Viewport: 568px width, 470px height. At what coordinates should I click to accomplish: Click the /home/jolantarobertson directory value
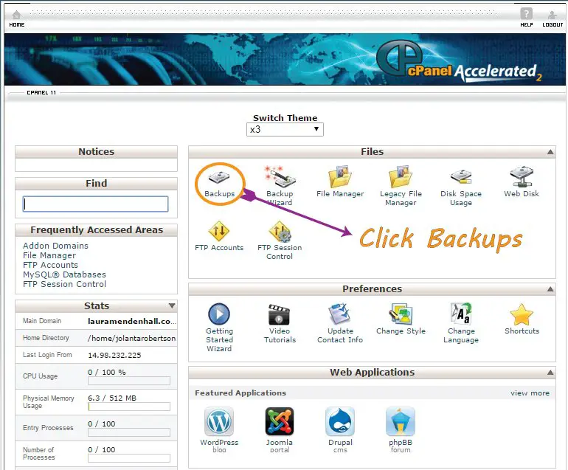coord(131,338)
